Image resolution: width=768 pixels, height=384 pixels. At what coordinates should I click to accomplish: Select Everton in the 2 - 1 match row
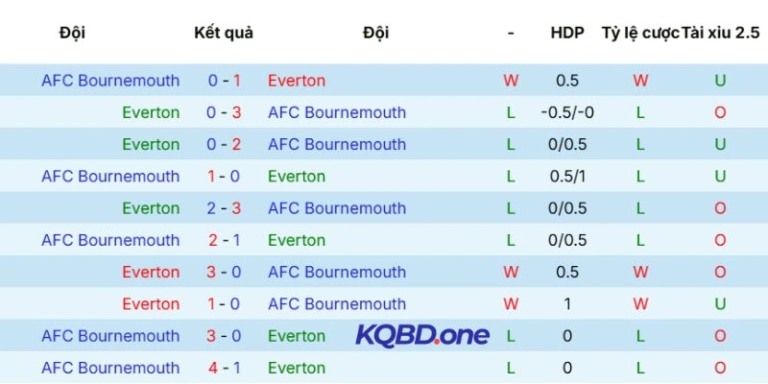pyautogui.click(x=297, y=240)
